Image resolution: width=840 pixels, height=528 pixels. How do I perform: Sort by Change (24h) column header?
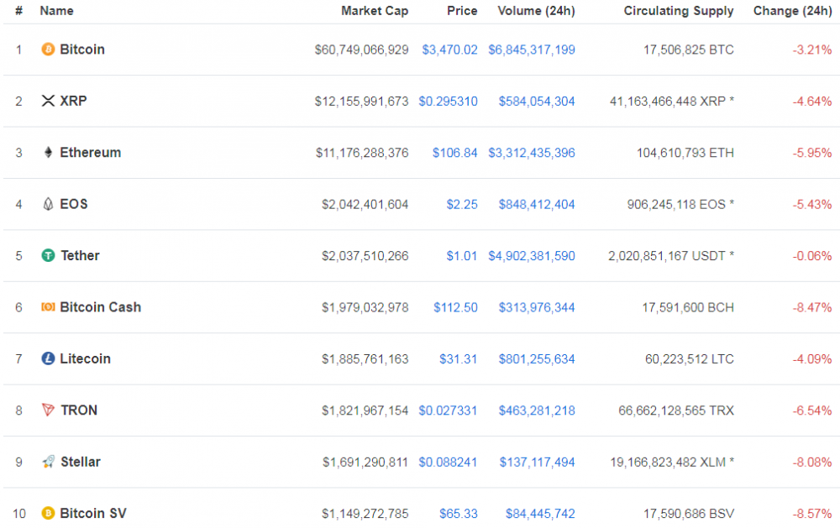click(x=792, y=11)
